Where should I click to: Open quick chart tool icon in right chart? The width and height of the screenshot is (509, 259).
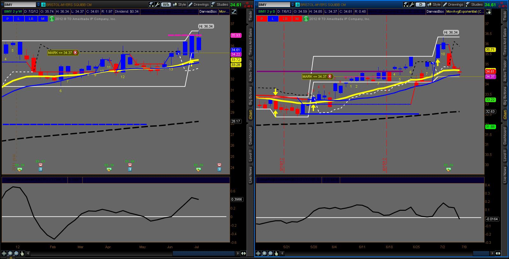click(x=406, y=4)
